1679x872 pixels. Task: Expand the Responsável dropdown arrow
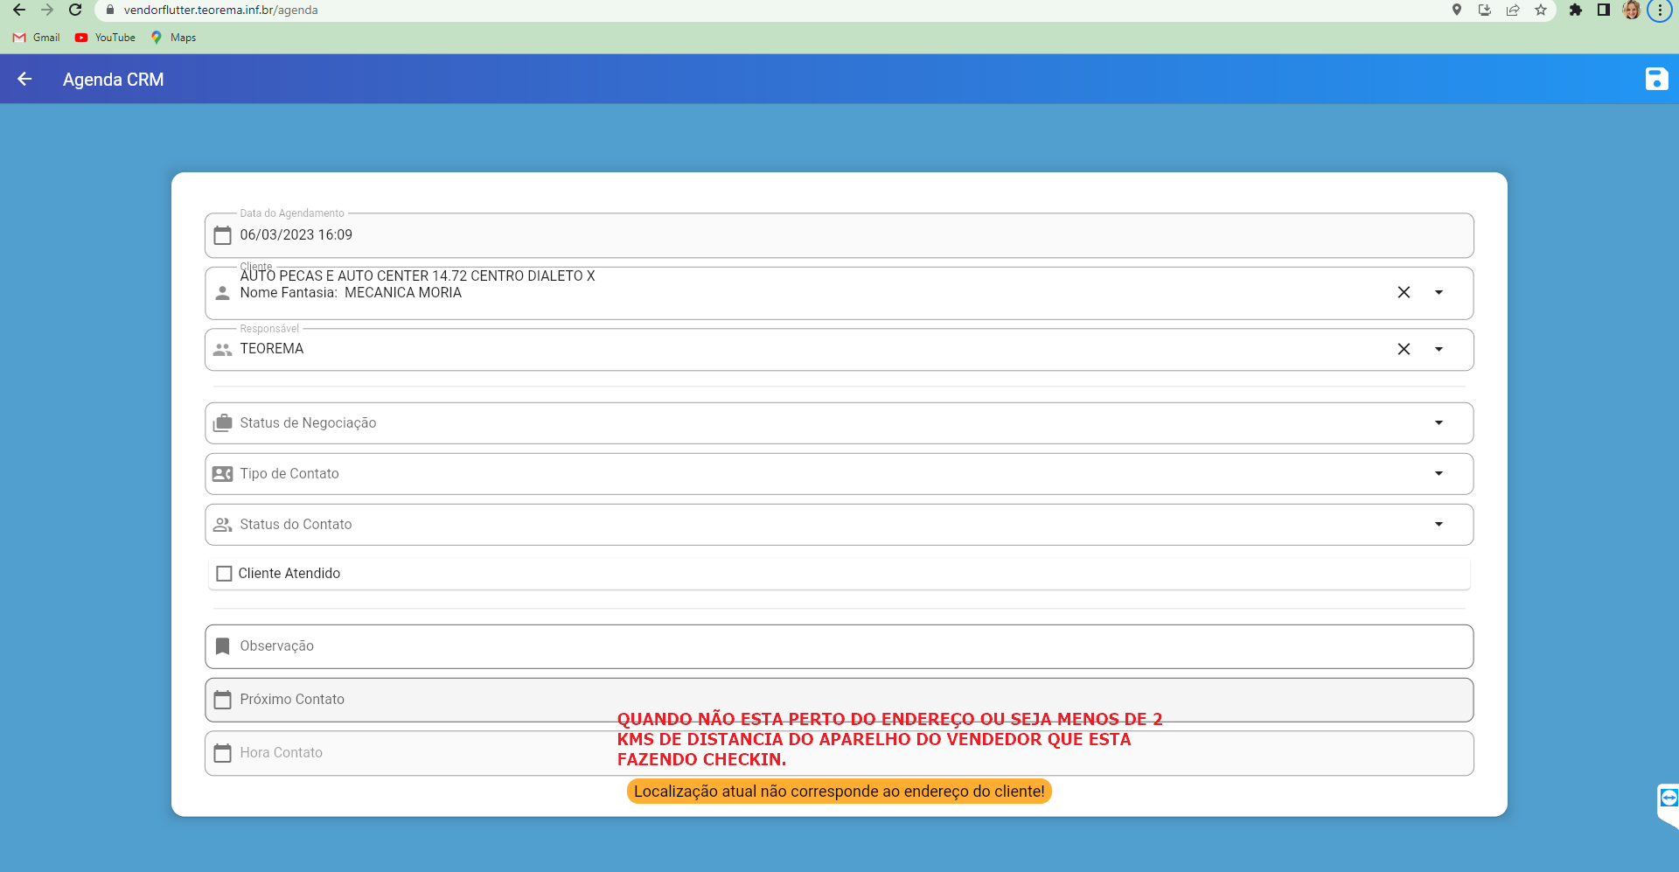point(1439,349)
